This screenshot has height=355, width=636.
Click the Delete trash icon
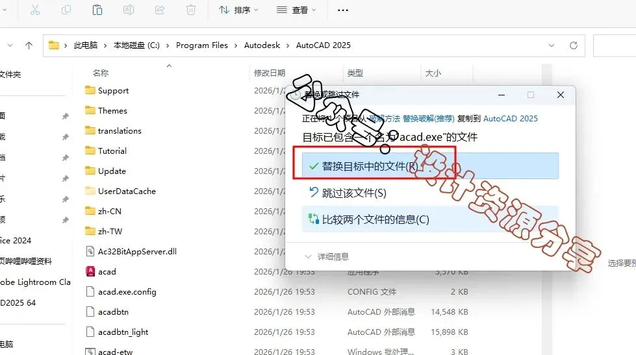[x=190, y=10]
